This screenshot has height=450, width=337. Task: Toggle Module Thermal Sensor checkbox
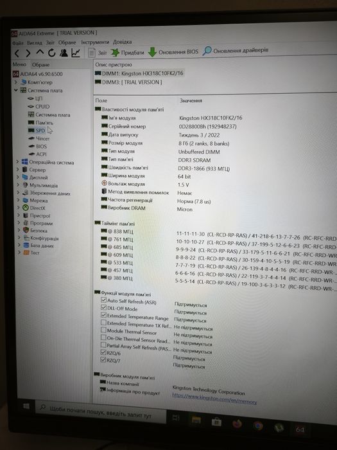pos(103,330)
